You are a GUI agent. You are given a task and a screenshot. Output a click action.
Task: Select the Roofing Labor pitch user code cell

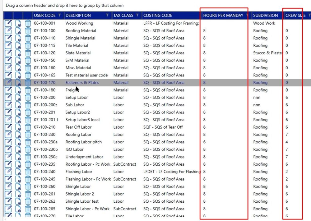46,142
